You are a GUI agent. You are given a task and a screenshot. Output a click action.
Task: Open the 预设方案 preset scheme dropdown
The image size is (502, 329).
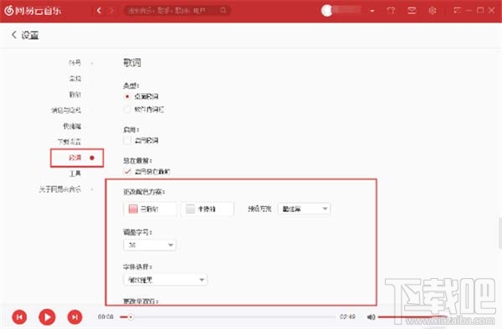304,209
